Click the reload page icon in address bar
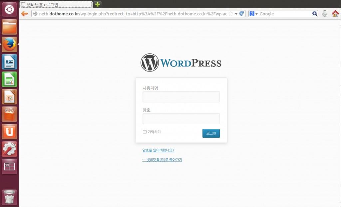This screenshot has height=207, width=341. click(242, 14)
